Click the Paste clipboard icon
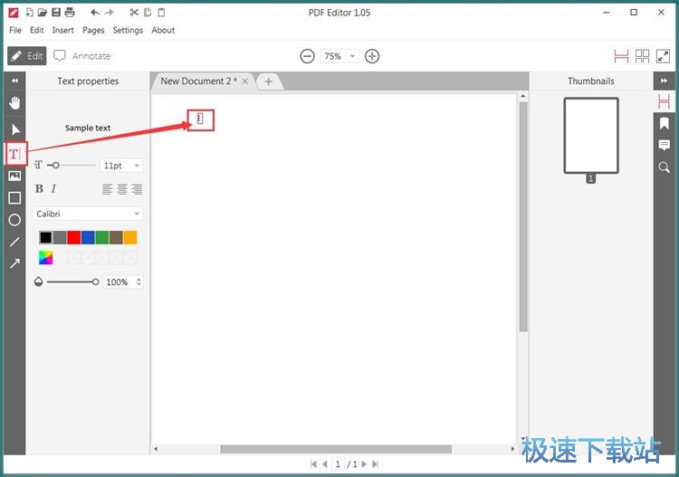The width and height of the screenshot is (679, 477). click(x=161, y=12)
